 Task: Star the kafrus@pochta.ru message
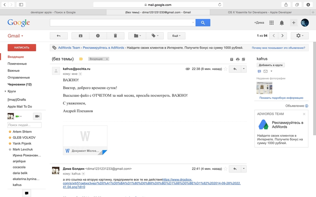pyautogui.click(x=225, y=69)
